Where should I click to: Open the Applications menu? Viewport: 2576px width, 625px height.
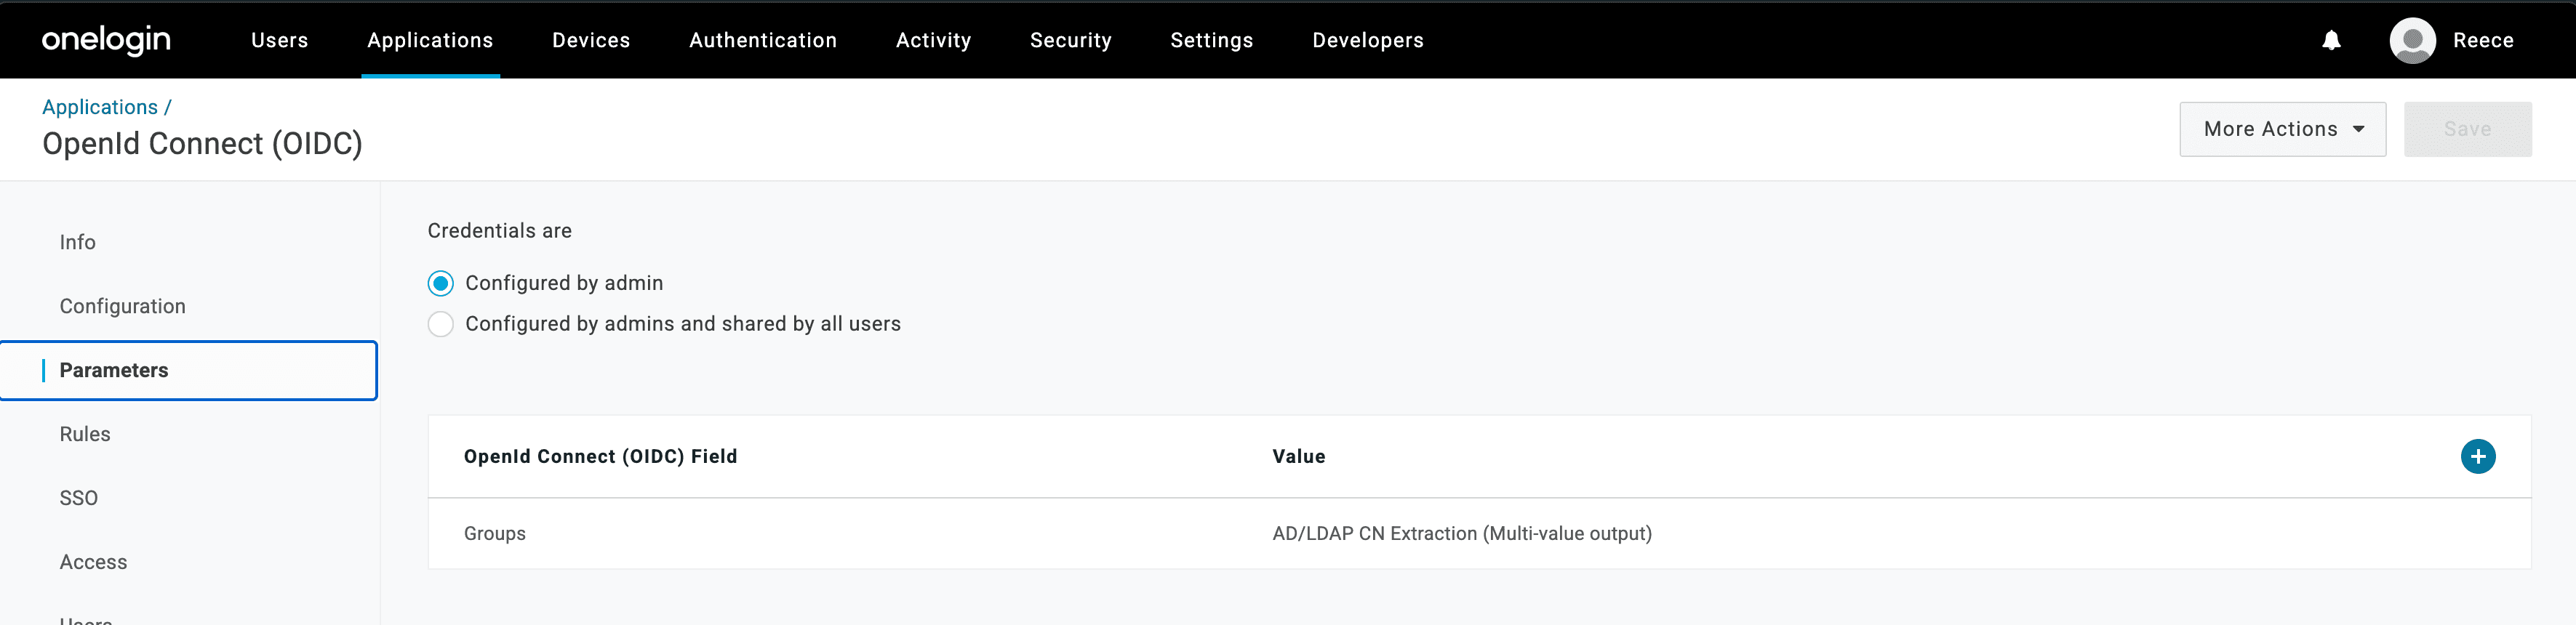click(430, 40)
